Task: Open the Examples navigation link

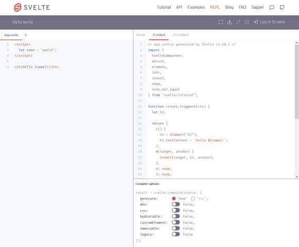Action: (196, 7)
